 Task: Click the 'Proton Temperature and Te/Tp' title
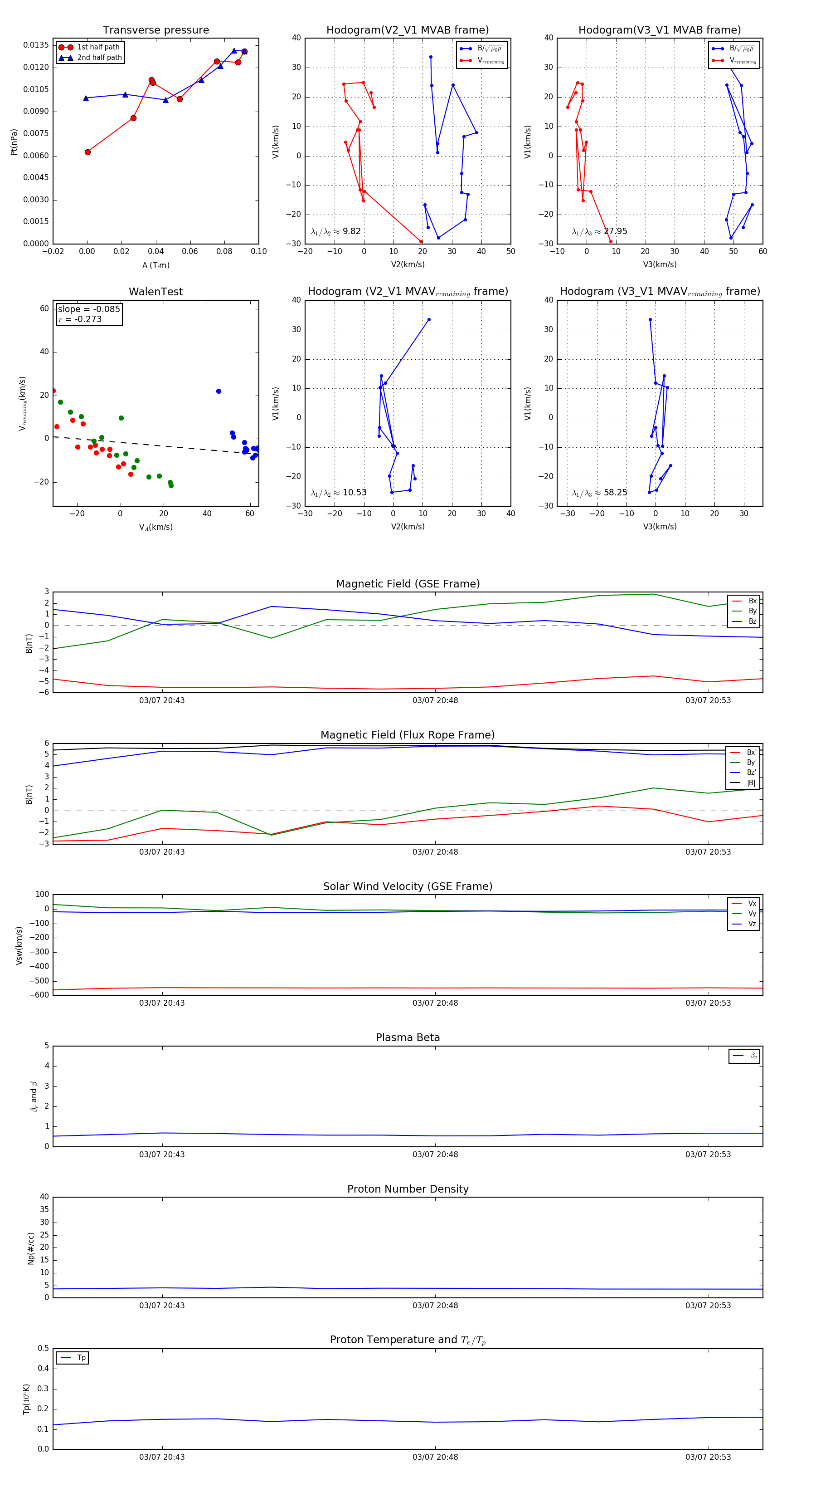(x=408, y=1340)
